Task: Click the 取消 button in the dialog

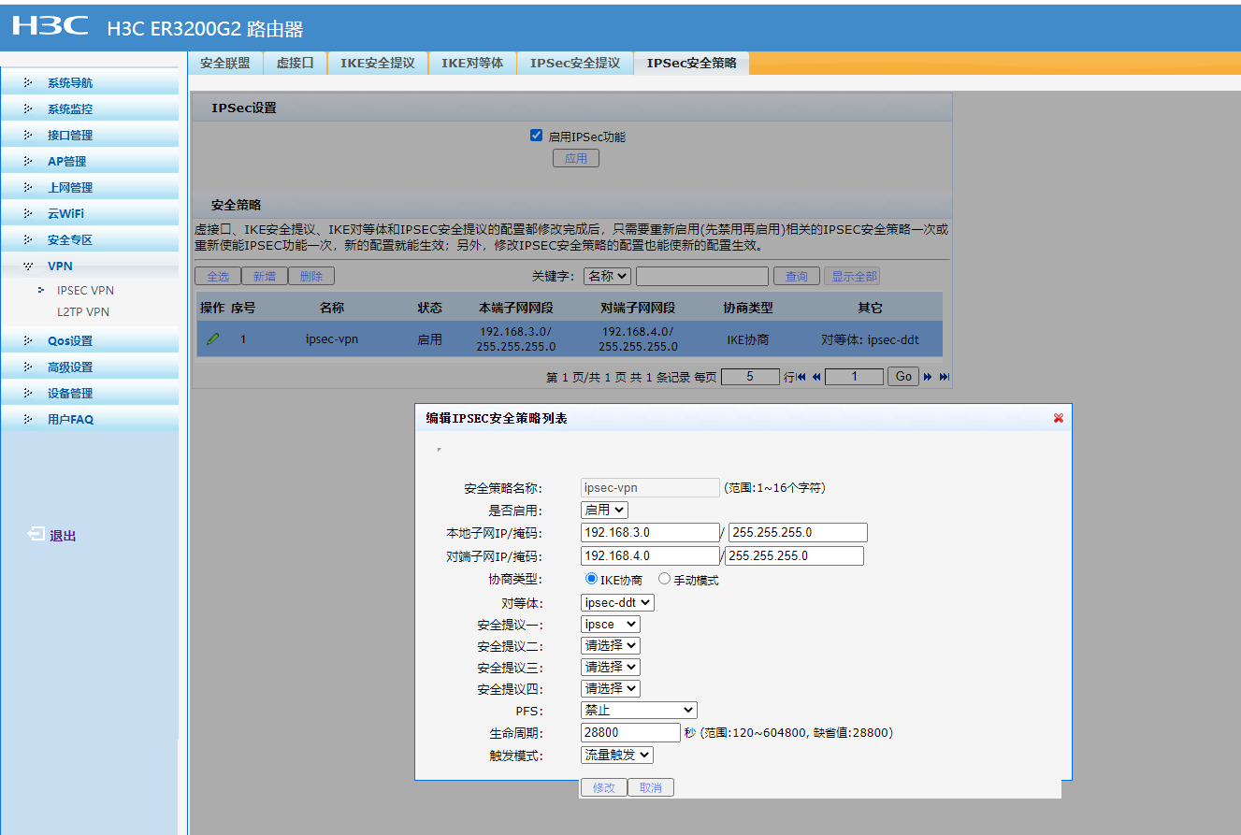Action: (x=651, y=787)
